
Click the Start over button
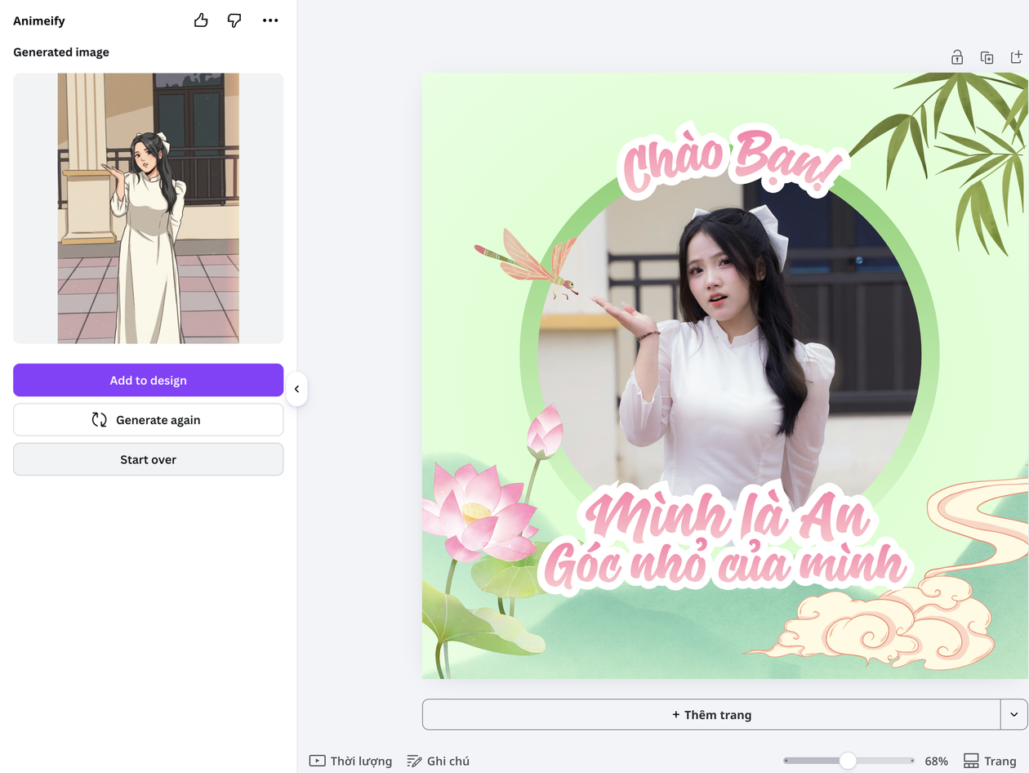click(x=148, y=459)
